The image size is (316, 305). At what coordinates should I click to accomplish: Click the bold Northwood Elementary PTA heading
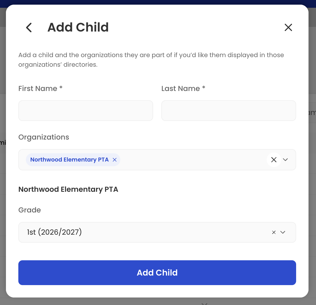click(68, 189)
